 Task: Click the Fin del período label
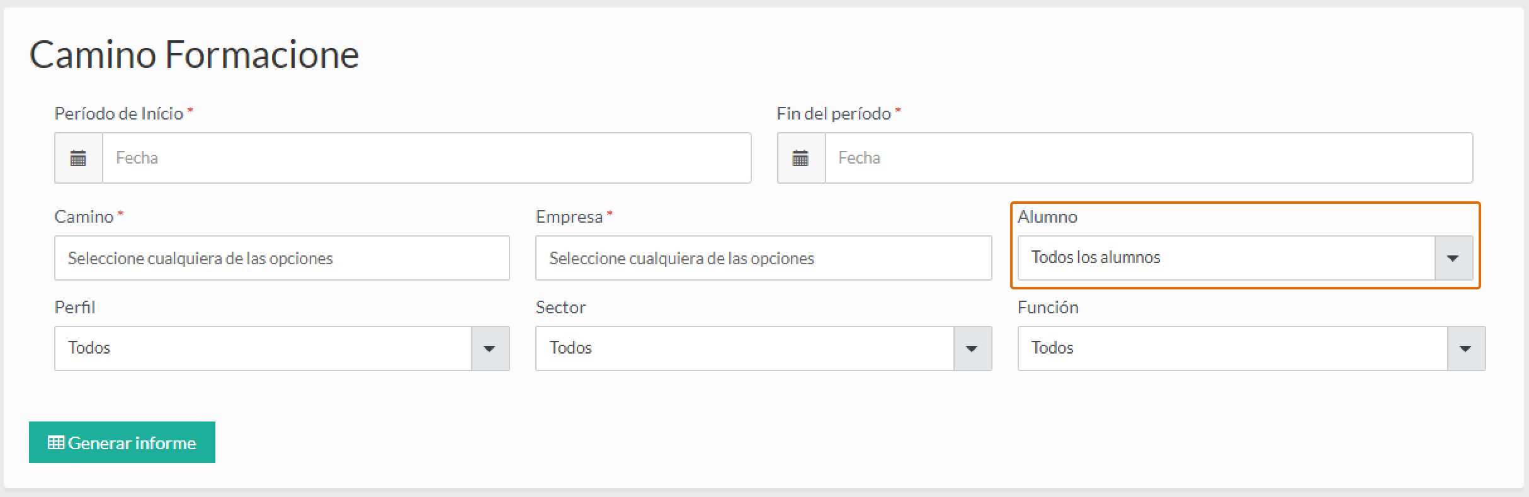[833, 114]
